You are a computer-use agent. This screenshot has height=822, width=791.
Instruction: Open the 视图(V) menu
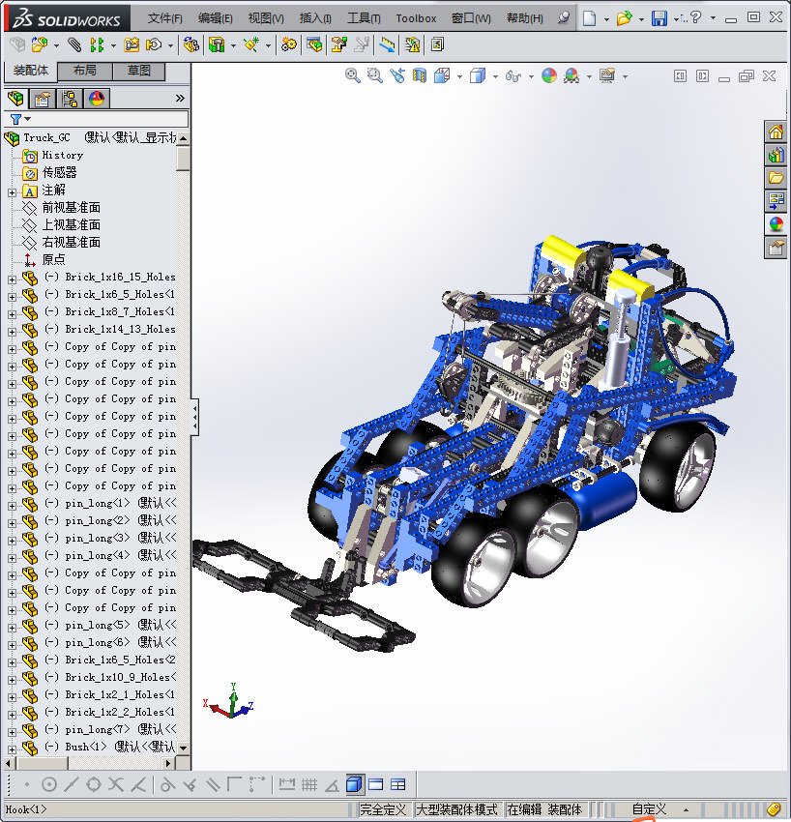click(266, 18)
